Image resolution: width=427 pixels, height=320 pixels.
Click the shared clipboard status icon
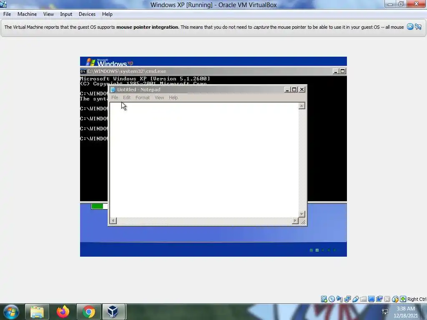click(379, 299)
